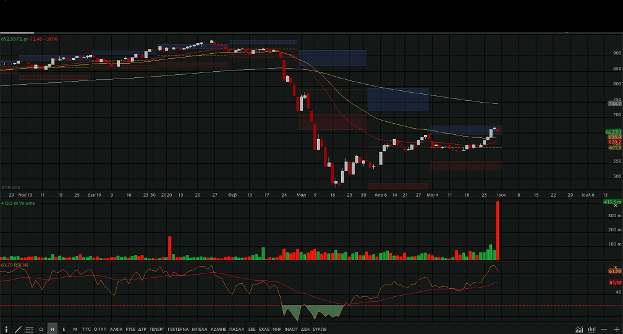Switch to the Μ monthly timeframe
The height and width of the screenshot is (334, 623).
75,329
